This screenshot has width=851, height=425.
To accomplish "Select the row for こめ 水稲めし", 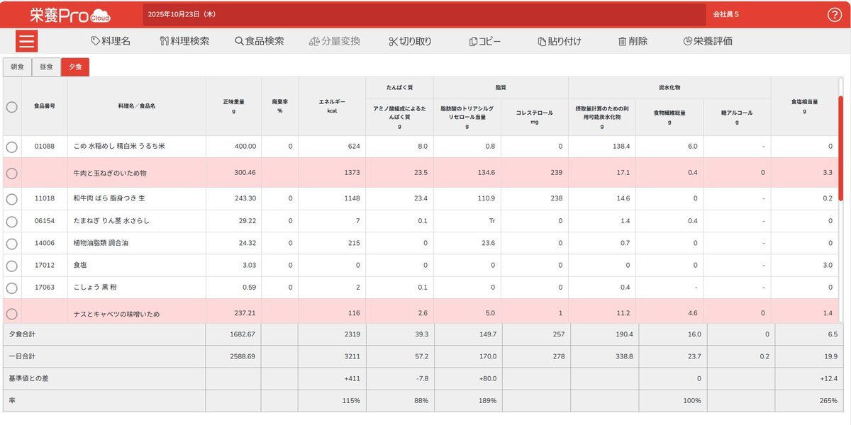I will click(x=12, y=147).
